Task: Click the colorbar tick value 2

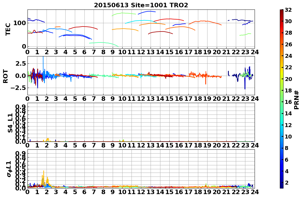Action: [287, 182]
